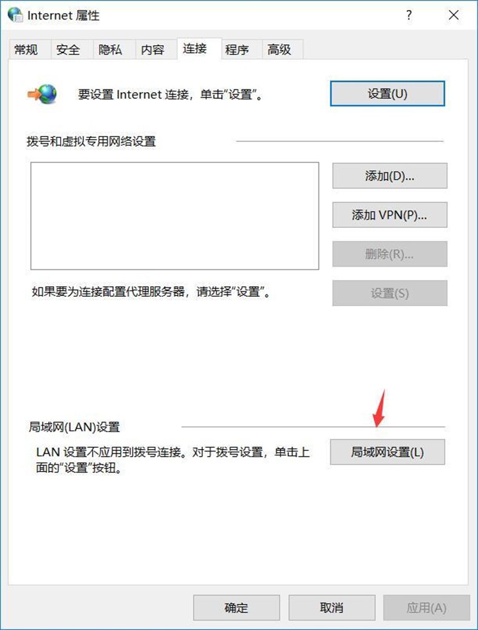Click the 取消 button
This screenshot has height=630, width=478.
332,607
